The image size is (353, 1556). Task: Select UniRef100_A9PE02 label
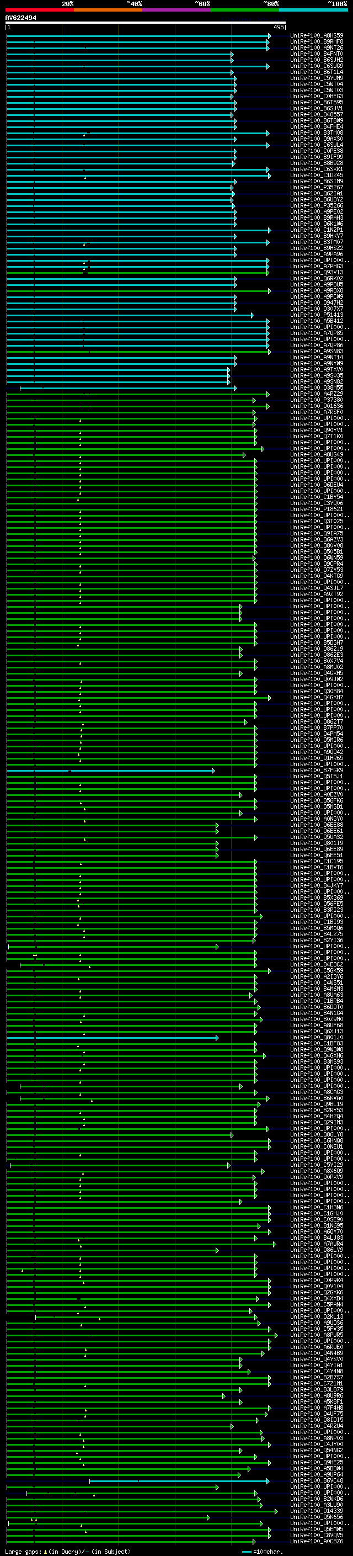click(317, 211)
